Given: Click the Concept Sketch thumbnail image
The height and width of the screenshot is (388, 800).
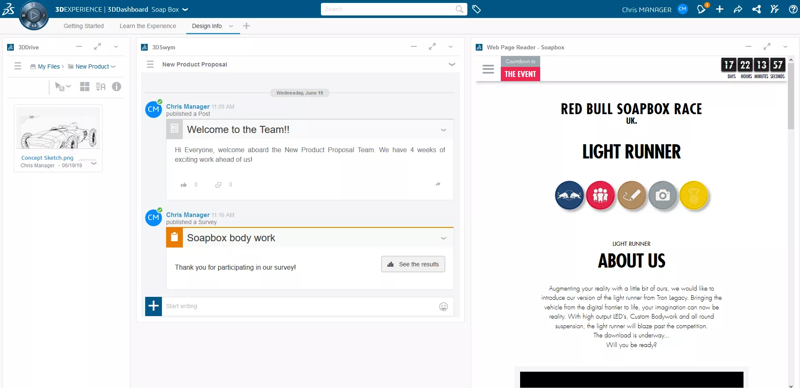Looking at the screenshot, I should [58, 128].
